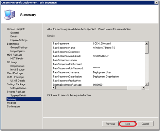Cancel the task sequence wizard
Image resolution: width=160 pixels, height=131 pixels.
coord(145,124)
